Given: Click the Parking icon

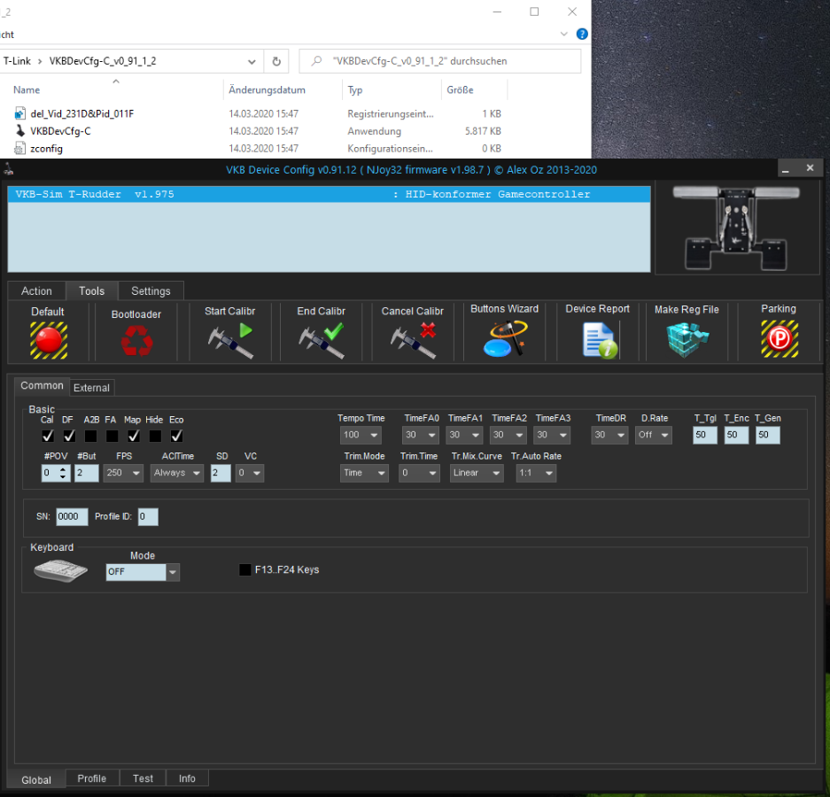Looking at the screenshot, I should 780,338.
